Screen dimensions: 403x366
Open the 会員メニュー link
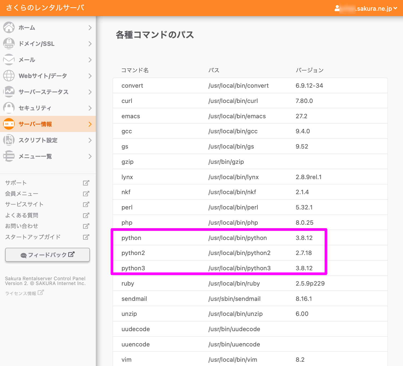21,194
